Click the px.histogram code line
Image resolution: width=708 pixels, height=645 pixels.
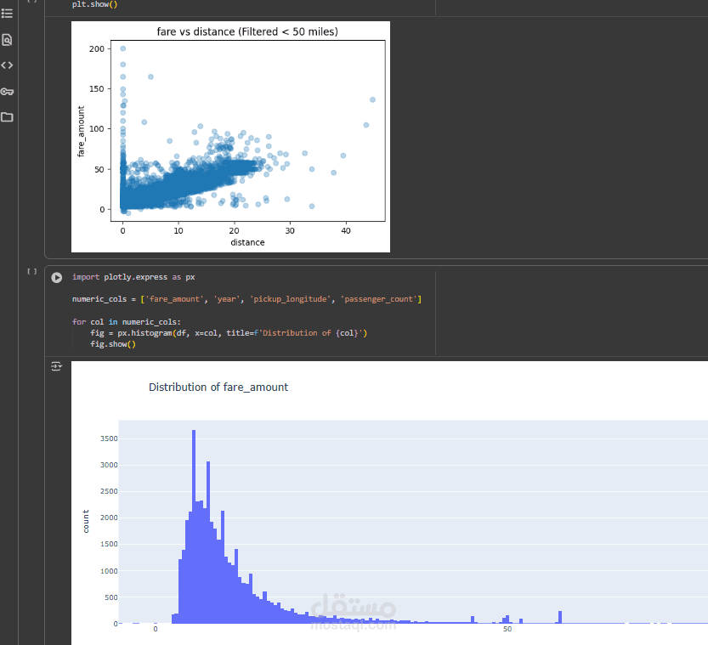click(x=229, y=333)
